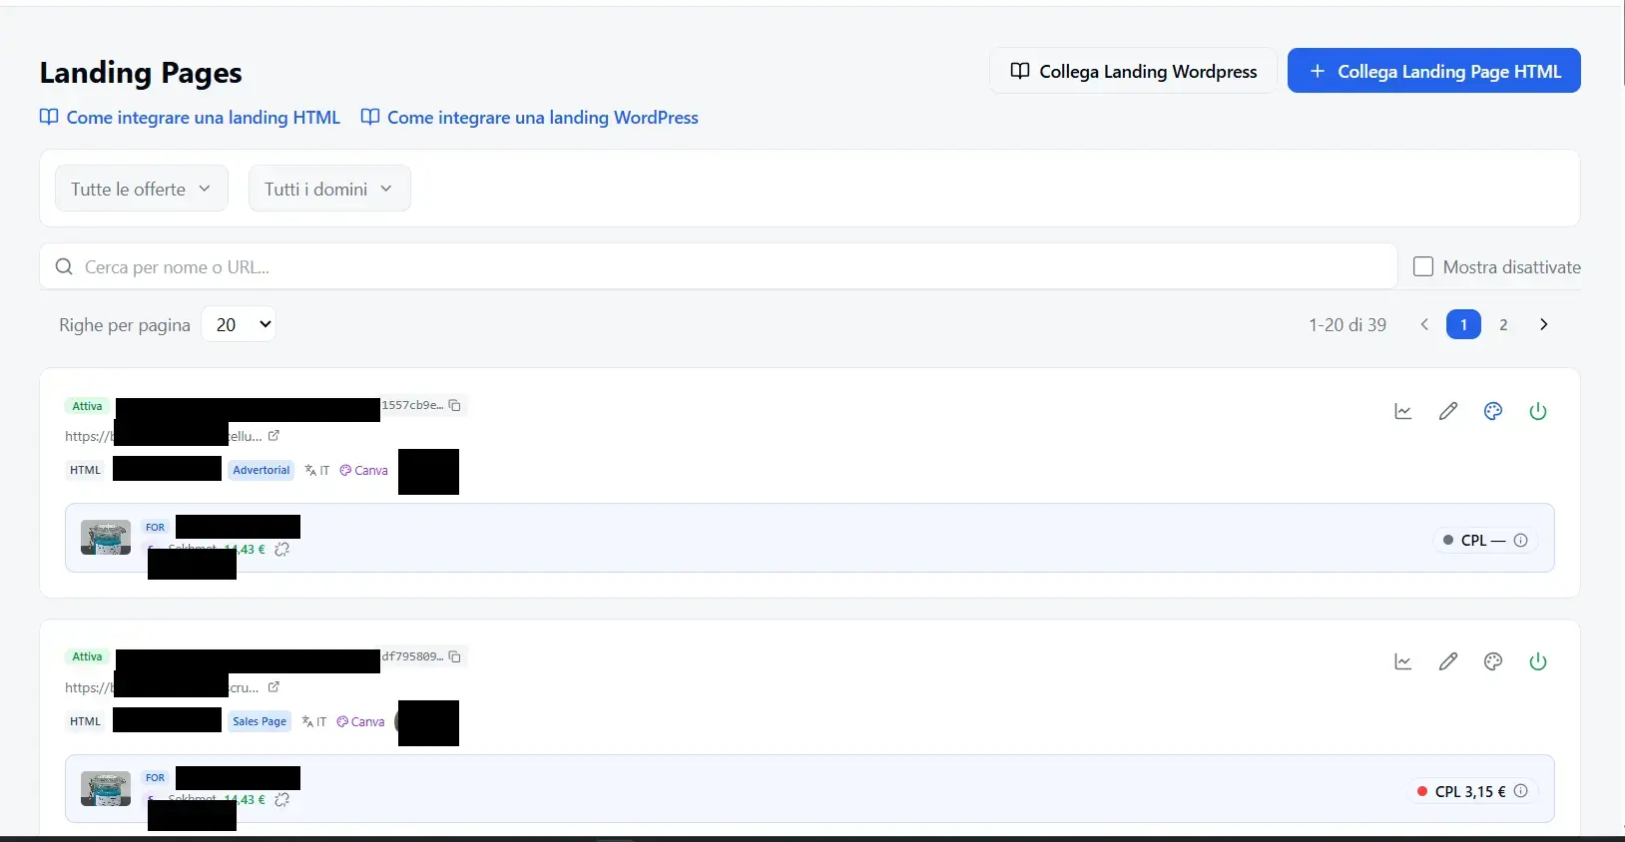Deactivate the Advertorial landing with power icon
1625x842 pixels.
[1538, 411]
